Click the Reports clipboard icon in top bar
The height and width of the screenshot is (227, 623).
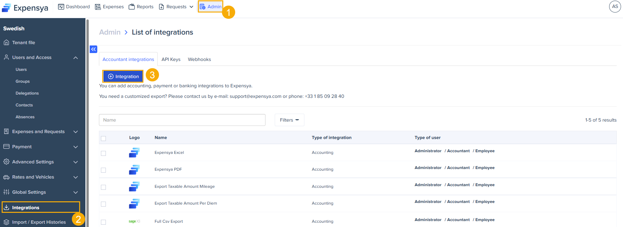[x=132, y=7]
